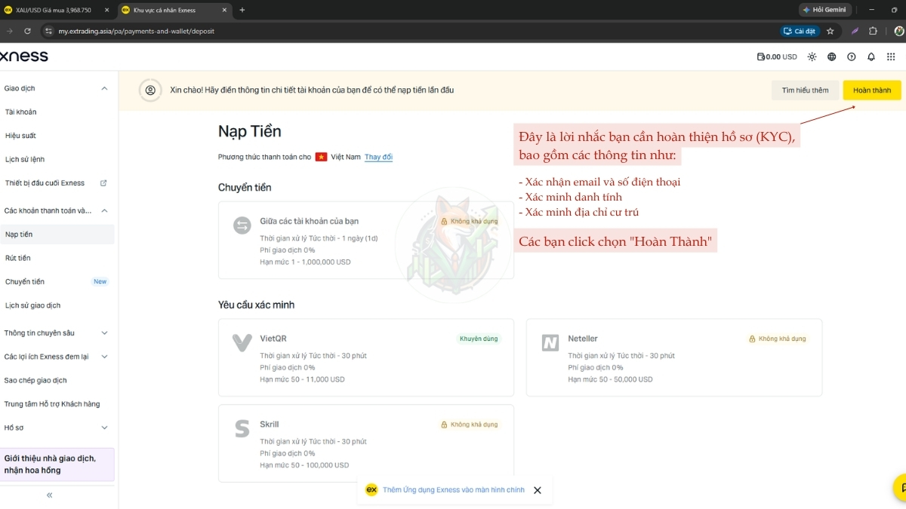Open browser extensions puzzle icon

874,31
